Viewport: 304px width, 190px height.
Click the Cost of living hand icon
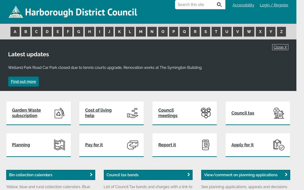click(132, 113)
